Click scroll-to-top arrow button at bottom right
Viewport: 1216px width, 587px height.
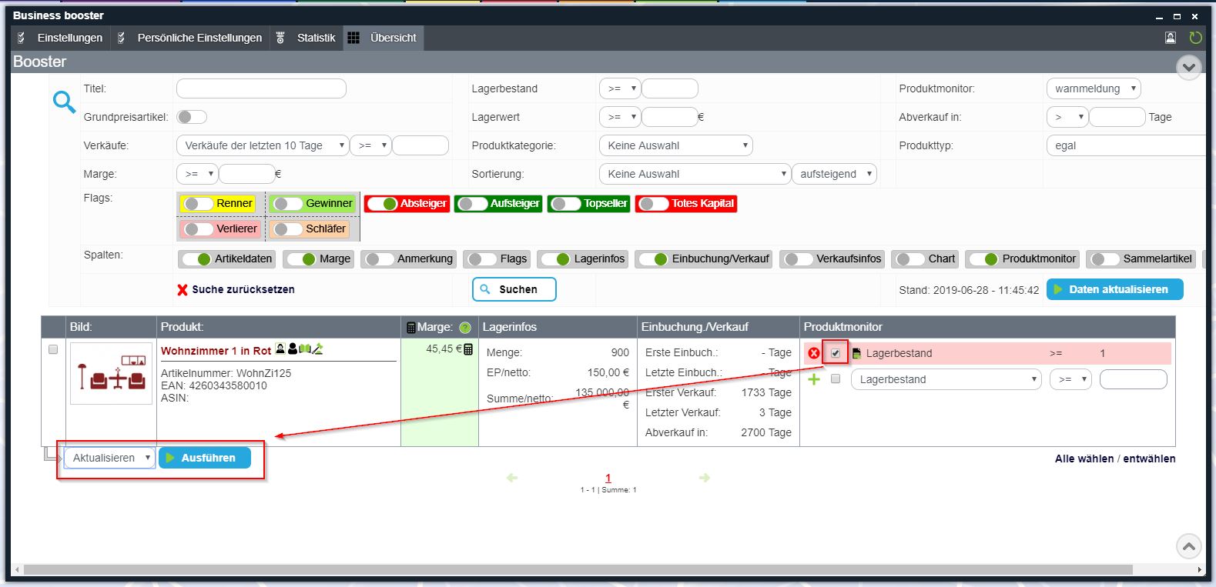click(1188, 546)
